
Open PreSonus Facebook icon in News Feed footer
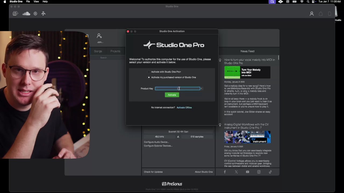(225, 172)
